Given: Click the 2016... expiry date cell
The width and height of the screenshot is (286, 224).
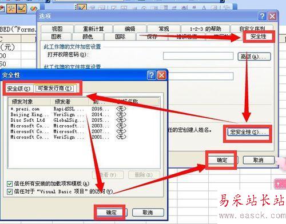Looking at the screenshot, I should tap(100, 109).
